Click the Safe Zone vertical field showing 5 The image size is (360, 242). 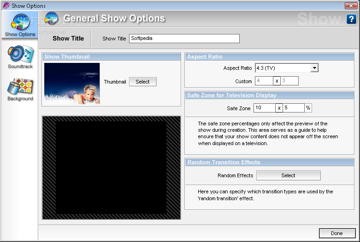point(294,108)
